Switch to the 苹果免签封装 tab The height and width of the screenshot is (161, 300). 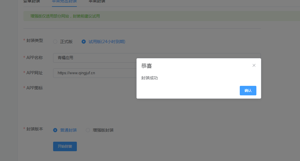64,1
